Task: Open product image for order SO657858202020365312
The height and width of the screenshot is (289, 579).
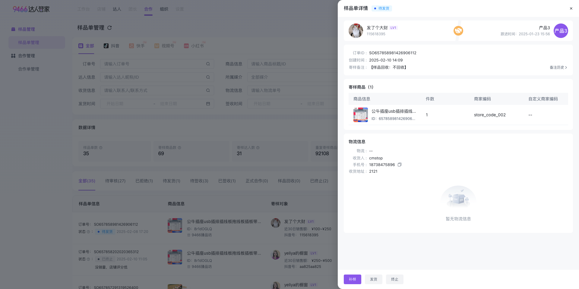Action: (175, 257)
